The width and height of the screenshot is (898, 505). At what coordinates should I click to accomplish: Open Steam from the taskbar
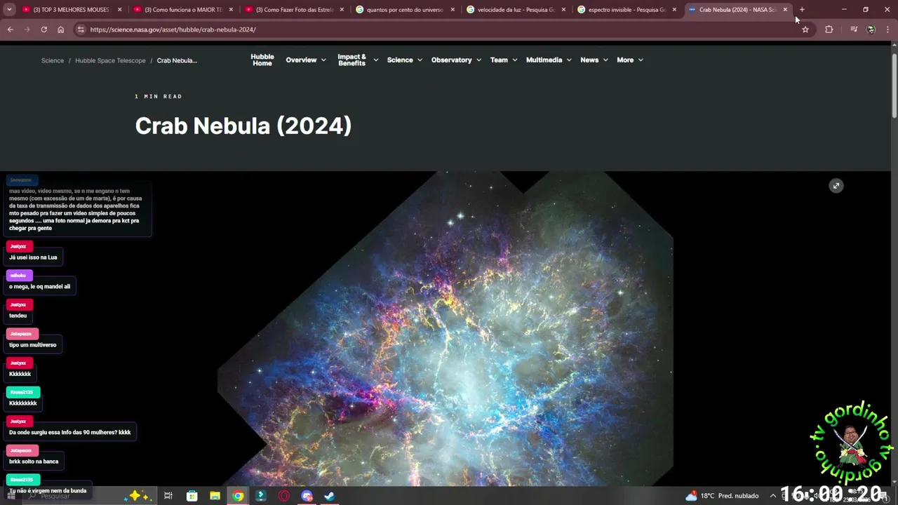tap(329, 496)
